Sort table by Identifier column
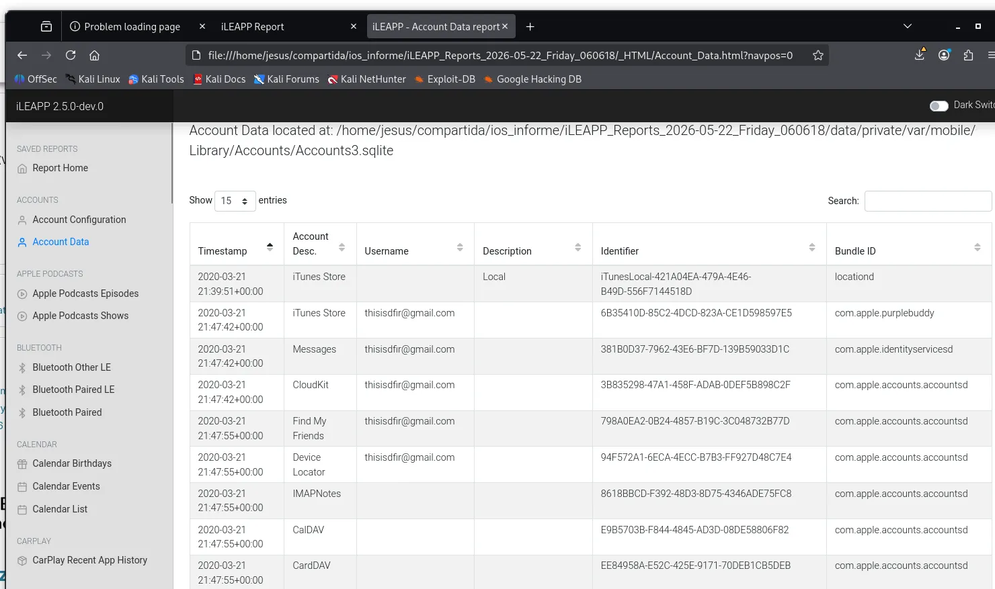 (812, 247)
